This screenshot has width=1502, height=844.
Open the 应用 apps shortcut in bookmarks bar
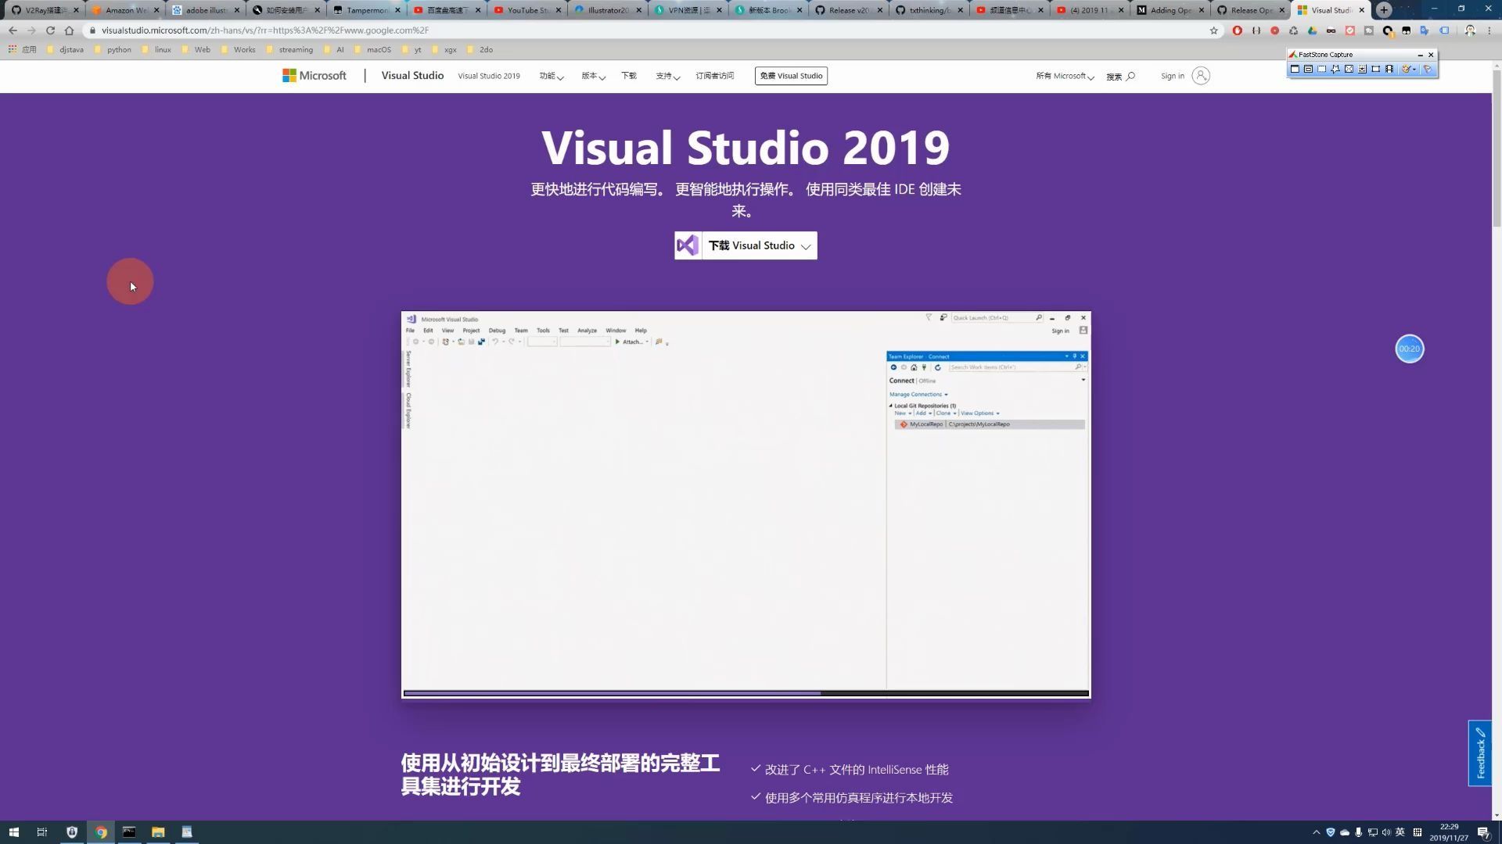pos(22,49)
